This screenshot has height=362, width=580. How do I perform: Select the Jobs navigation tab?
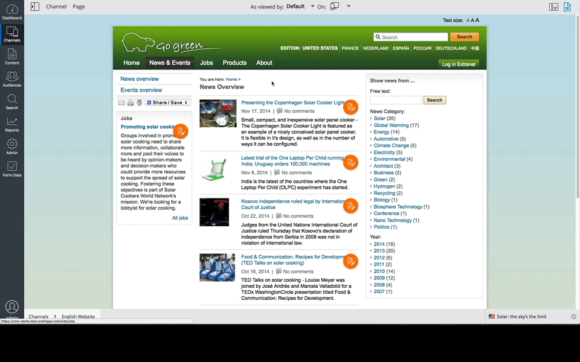coord(207,63)
